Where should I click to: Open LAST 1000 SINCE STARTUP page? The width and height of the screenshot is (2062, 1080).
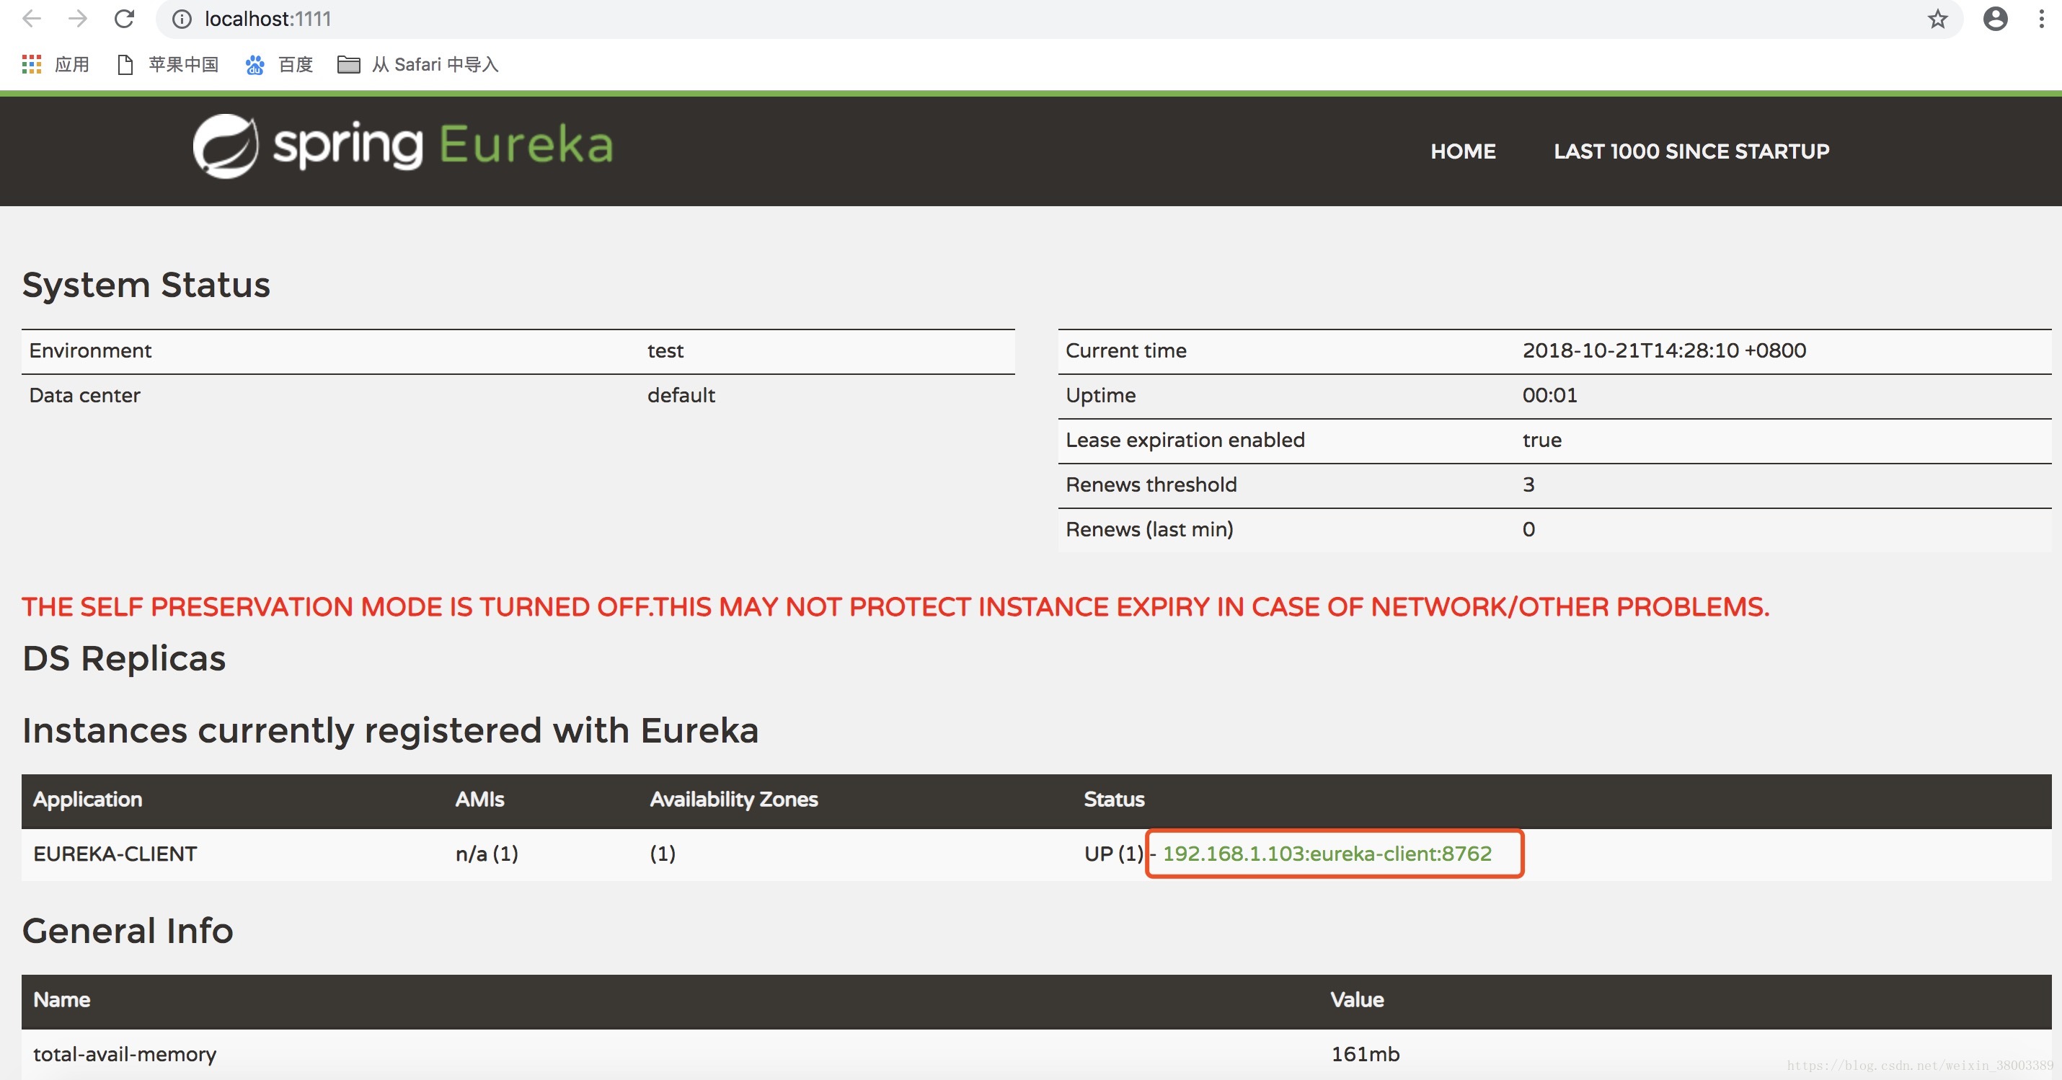pos(1691,151)
